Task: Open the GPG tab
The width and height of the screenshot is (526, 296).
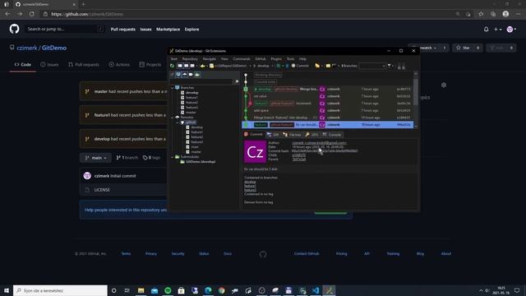Action: pos(311,135)
